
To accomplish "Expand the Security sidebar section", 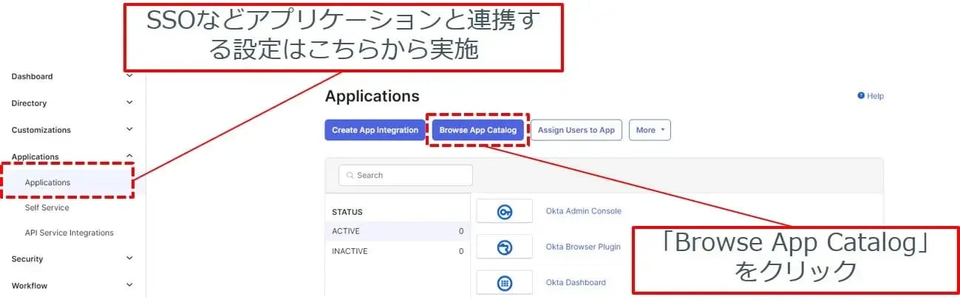I will click(129, 258).
